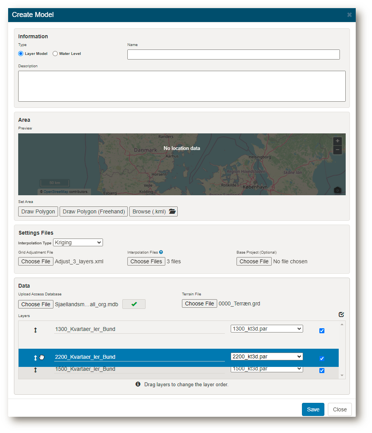This screenshot has width=372, height=433.
Task: Uncheck the 1500_Kvartaer_ler_Bund layer checkbox
Action: click(x=322, y=371)
